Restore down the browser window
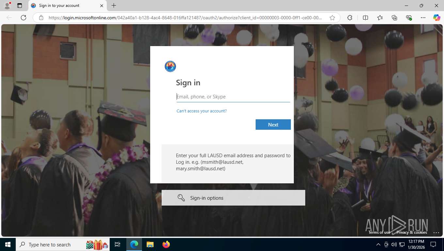 [x=421, y=6]
